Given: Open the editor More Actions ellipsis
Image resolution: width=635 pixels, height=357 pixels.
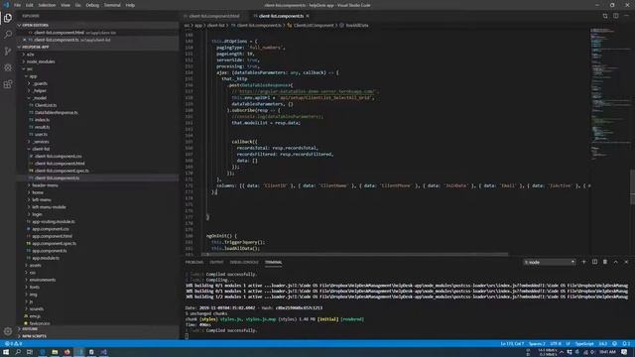Looking at the screenshot, I should 626,16.
